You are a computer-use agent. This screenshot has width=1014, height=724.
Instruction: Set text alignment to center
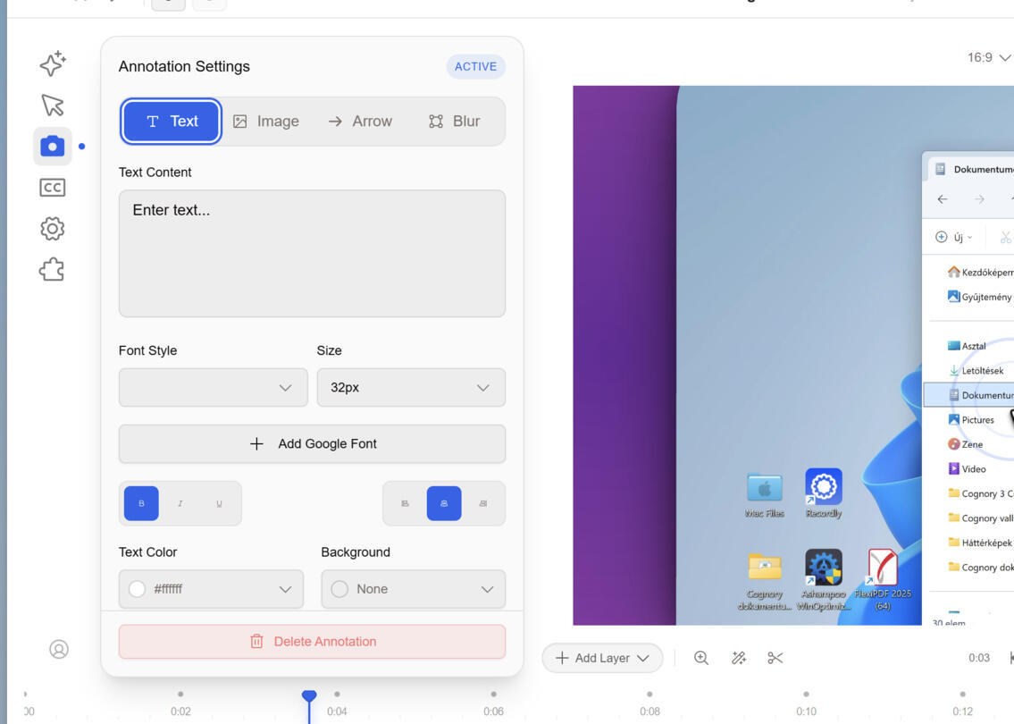point(444,503)
